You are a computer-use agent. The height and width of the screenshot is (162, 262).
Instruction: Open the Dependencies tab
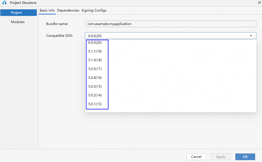click(68, 10)
